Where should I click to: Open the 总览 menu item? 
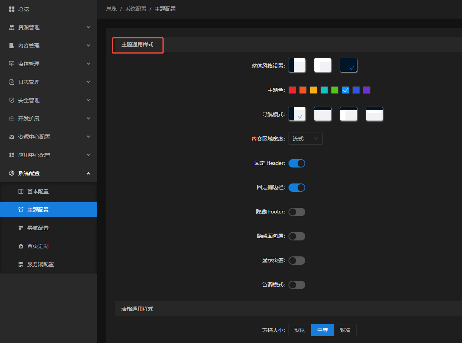click(49, 9)
